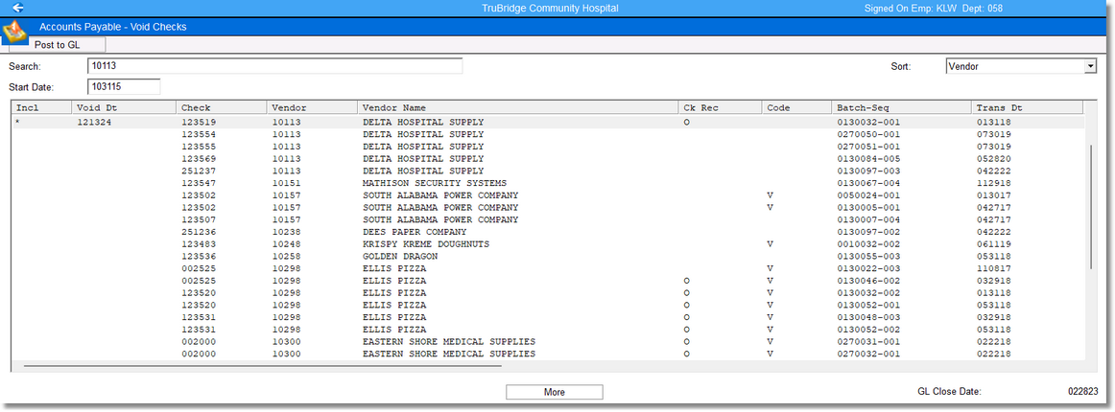Click trans date 061119
Screen dimensions: 1115x412
coord(994,244)
